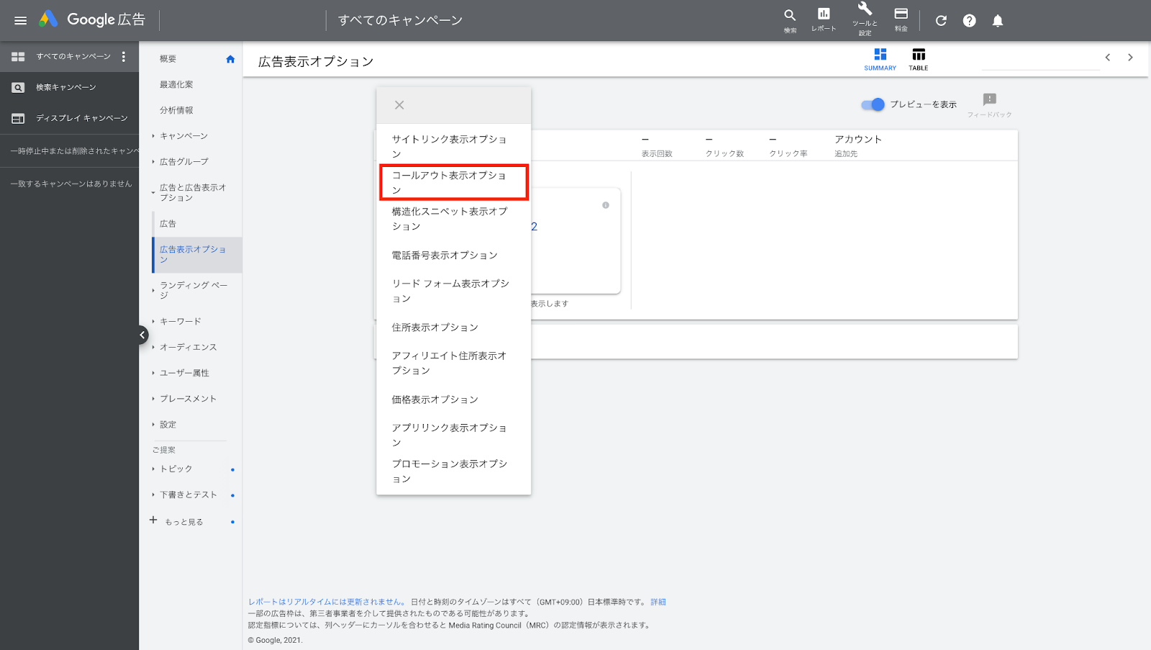
Task: Refresh the page with reload icon
Action: (941, 20)
